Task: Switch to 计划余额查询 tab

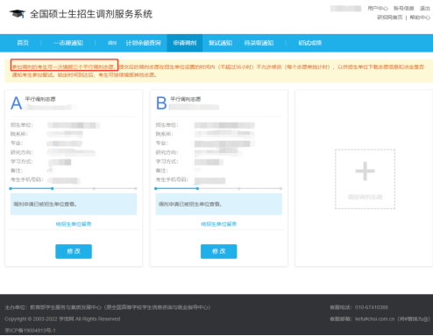Action: click(x=143, y=43)
